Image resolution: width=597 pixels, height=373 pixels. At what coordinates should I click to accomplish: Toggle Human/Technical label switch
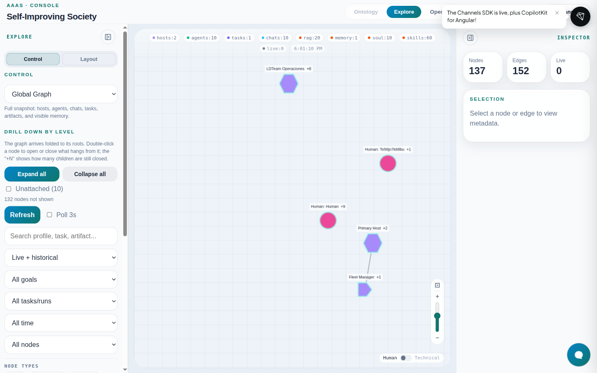pyautogui.click(x=405, y=358)
